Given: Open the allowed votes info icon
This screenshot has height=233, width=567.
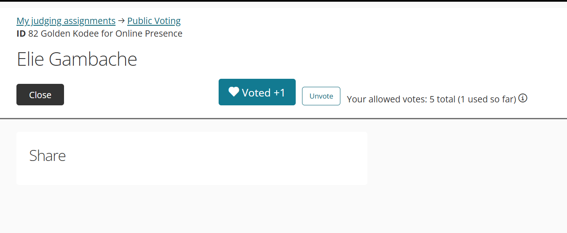Looking at the screenshot, I should [523, 99].
